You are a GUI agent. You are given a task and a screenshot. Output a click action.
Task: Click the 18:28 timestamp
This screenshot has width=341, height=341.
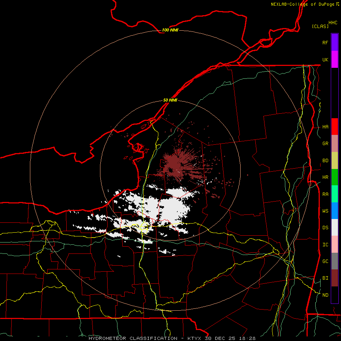pos(247,338)
